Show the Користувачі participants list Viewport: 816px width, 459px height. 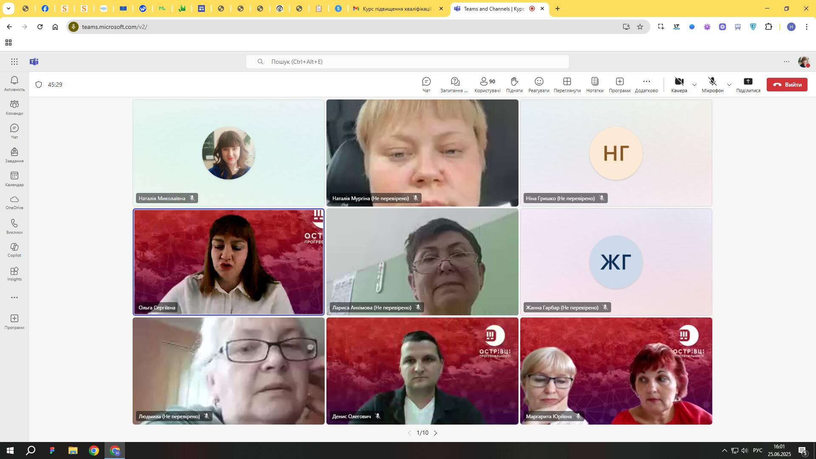point(487,85)
